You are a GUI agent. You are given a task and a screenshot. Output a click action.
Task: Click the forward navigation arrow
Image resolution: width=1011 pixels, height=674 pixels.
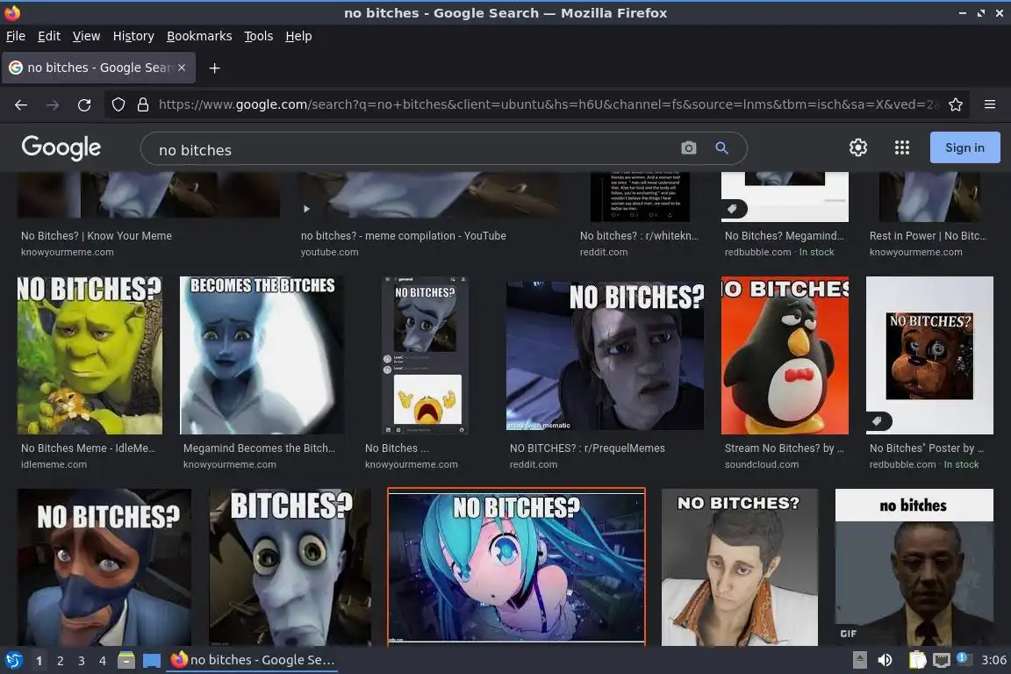click(53, 104)
